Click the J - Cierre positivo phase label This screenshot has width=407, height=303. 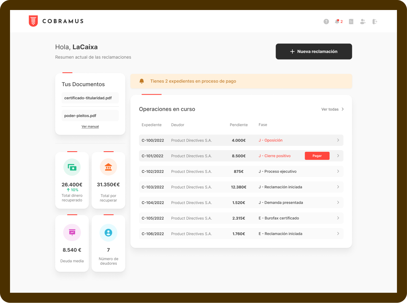[275, 156]
